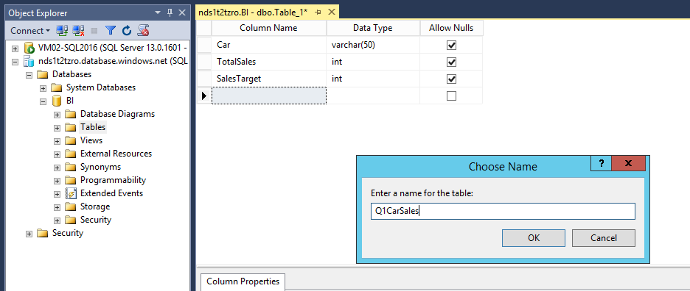
Task: Toggle Allow Nulls for SalesTarget column
Action: pyautogui.click(x=451, y=79)
